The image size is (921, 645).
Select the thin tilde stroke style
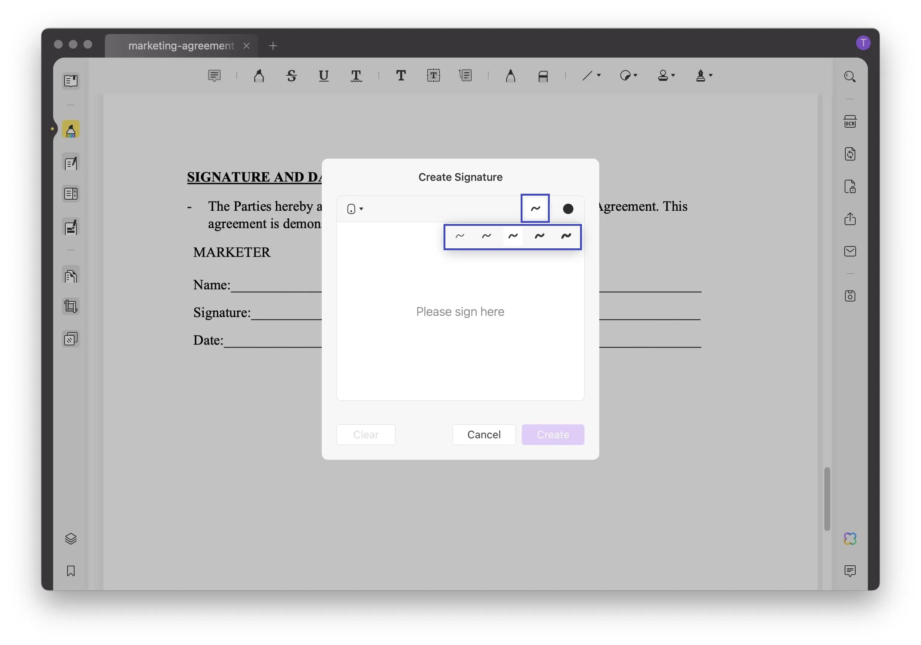click(x=459, y=236)
